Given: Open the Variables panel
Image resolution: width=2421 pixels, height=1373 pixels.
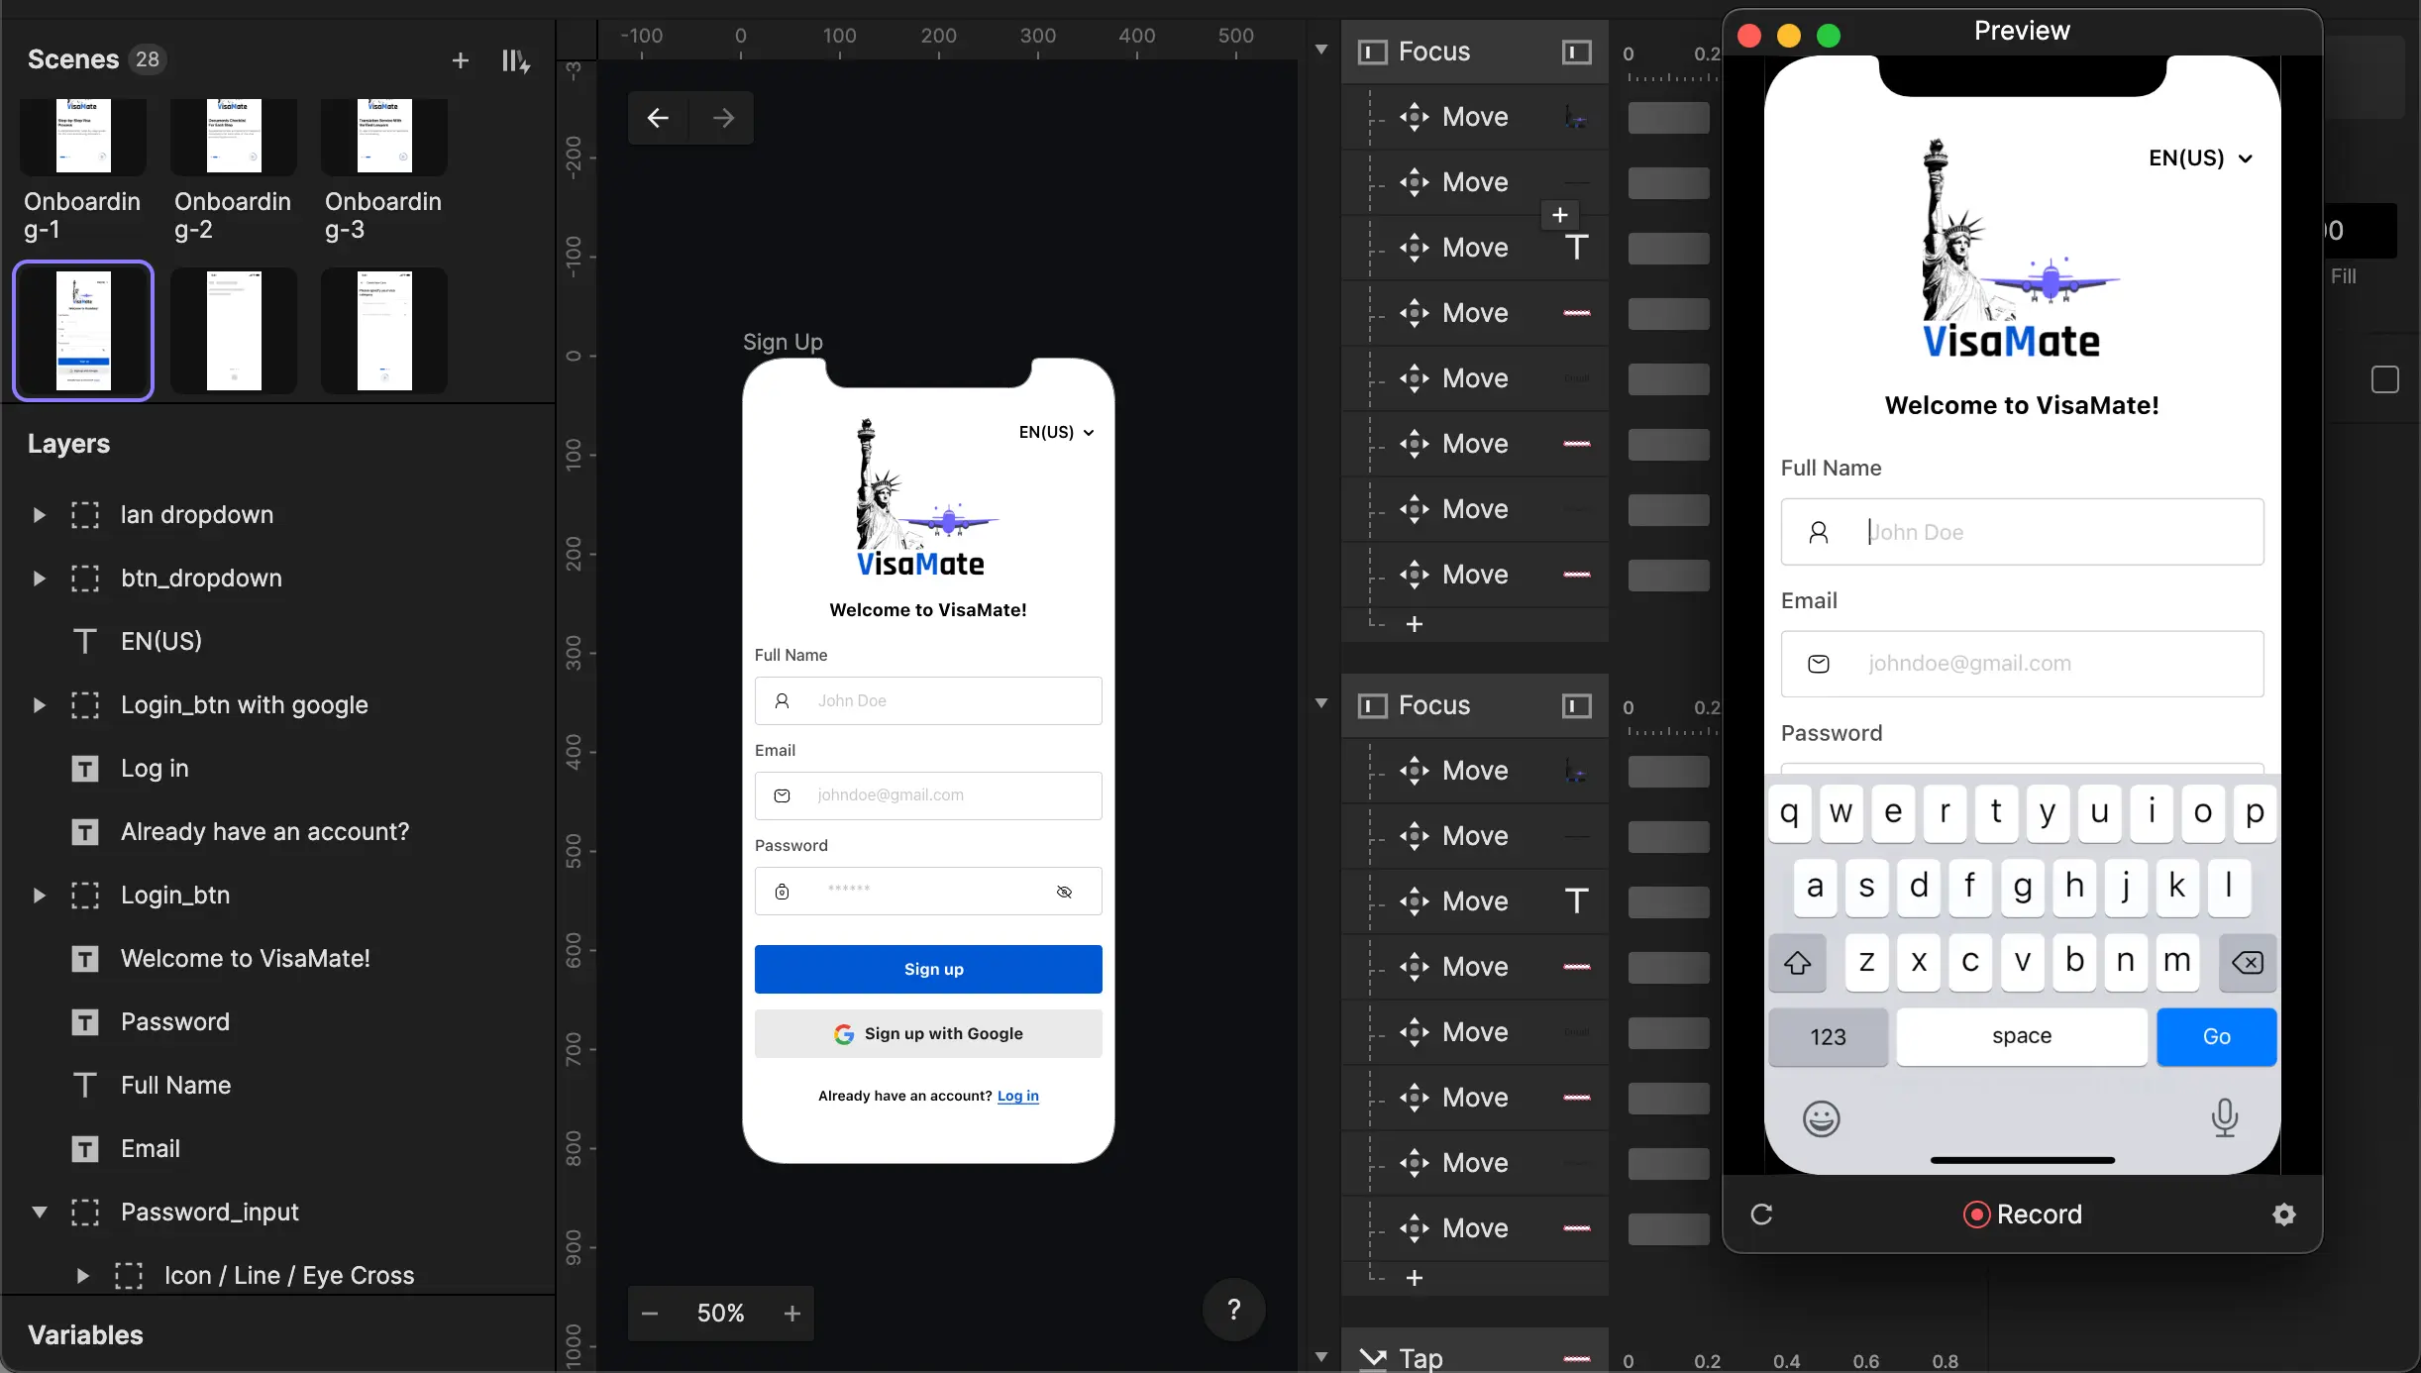Looking at the screenshot, I should [85, 1335].
